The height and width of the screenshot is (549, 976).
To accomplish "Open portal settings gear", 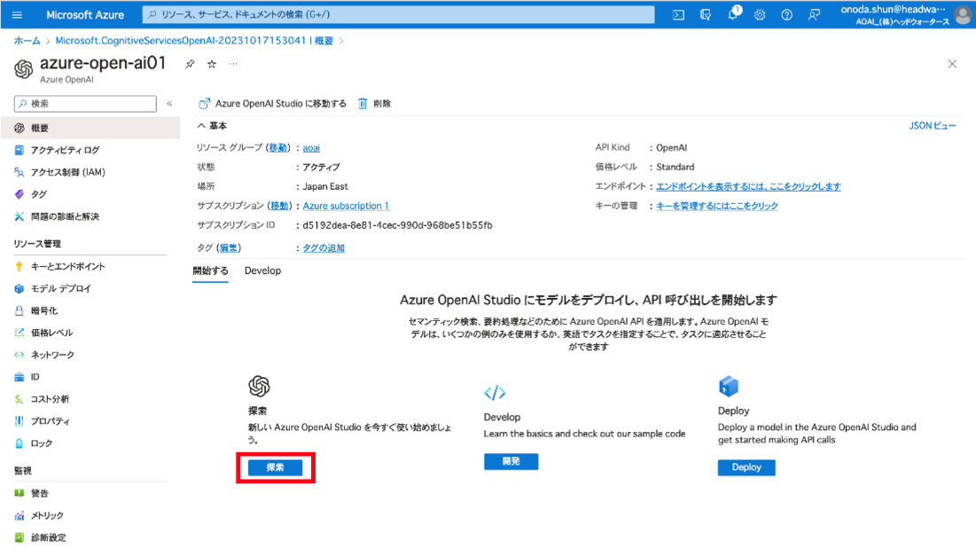I will click(x=760, y=14).
